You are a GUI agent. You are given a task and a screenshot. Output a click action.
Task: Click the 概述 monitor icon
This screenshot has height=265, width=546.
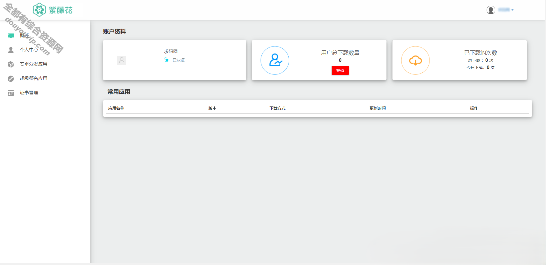(11, 36)
